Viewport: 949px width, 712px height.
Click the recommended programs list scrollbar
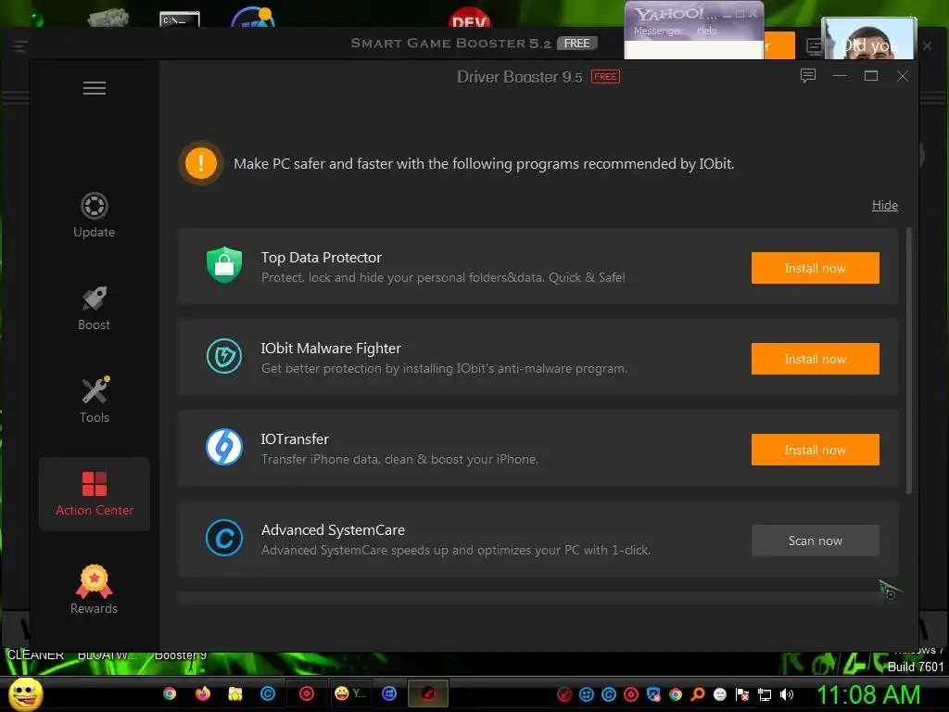(x=908, y=361)
